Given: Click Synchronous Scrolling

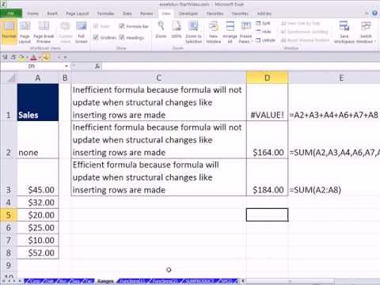Looking at the screenshot, I should coord(305,32).
